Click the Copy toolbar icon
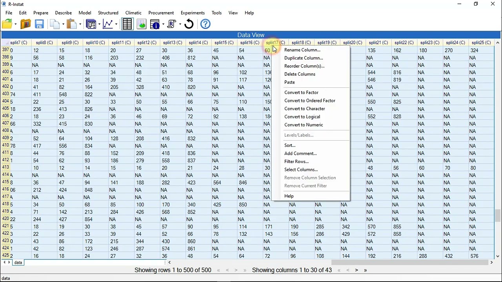 pos(55,24)
